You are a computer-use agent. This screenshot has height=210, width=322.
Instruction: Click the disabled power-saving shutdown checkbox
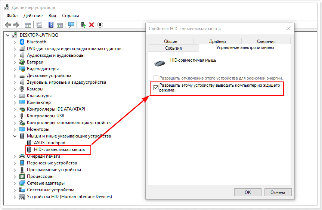(156, 78)
